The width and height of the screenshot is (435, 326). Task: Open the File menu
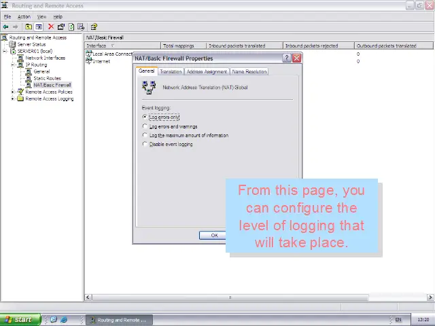(7, 16)
